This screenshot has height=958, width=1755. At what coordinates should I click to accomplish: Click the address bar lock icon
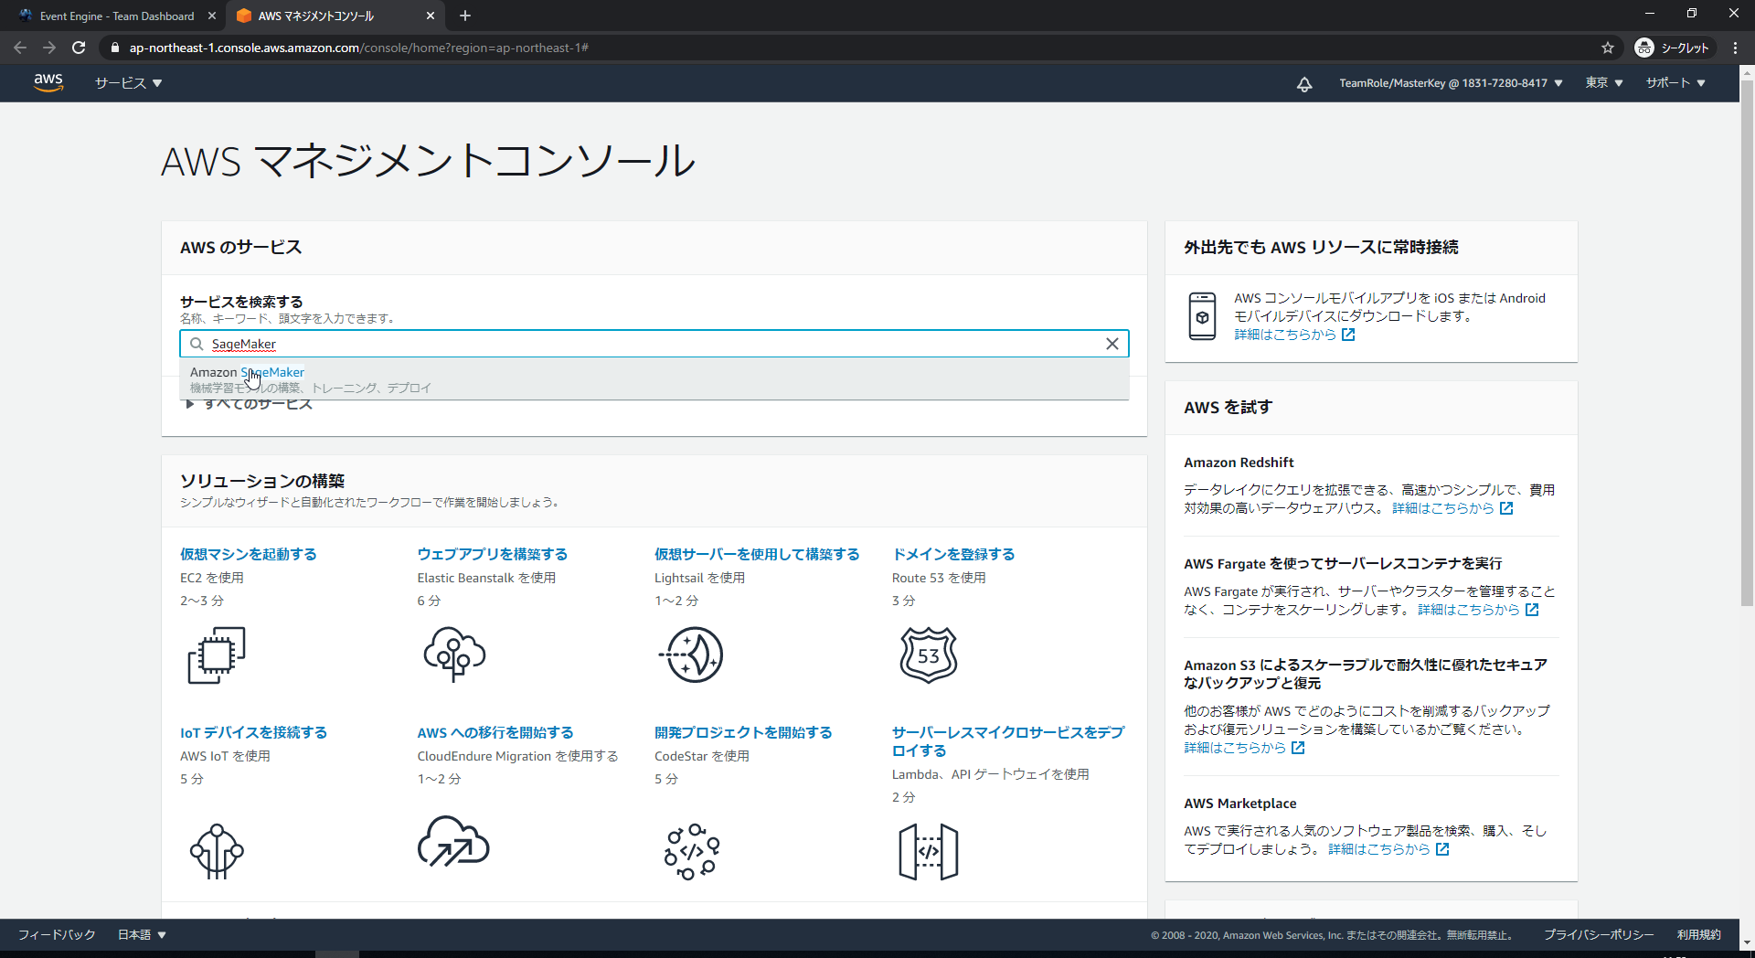tap(114, 48)
